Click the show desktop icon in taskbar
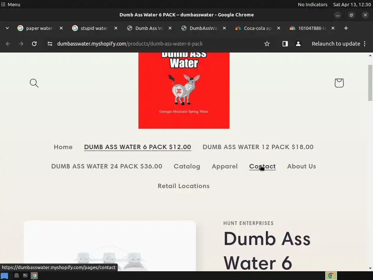The height and width of the screenshot is (280, 373). tap(4, 276)
